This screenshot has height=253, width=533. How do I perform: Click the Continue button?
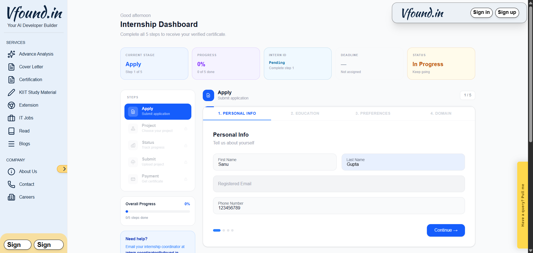(446, 230)
